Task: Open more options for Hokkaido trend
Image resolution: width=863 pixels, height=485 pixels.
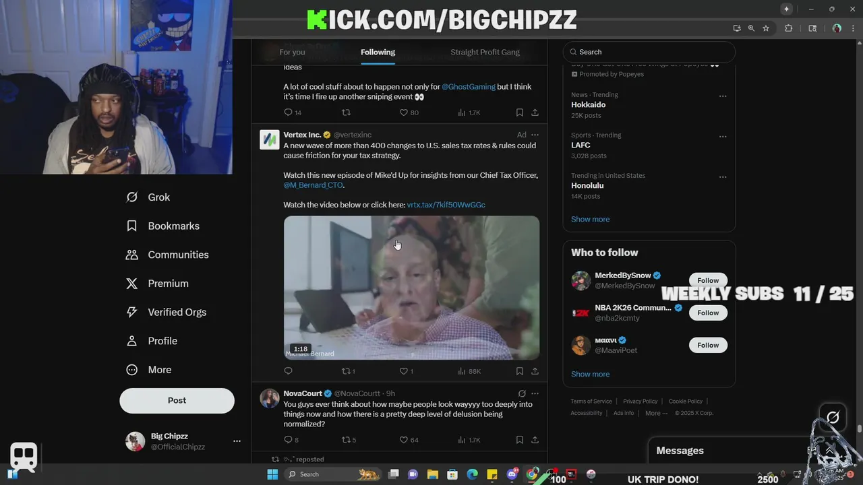Action: [723, 96]
